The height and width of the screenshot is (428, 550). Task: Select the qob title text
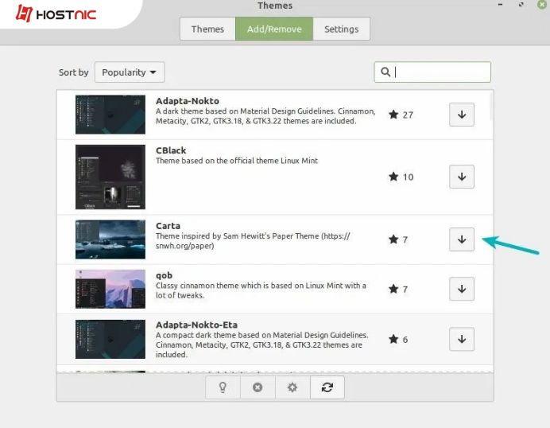tap(164, 275)
